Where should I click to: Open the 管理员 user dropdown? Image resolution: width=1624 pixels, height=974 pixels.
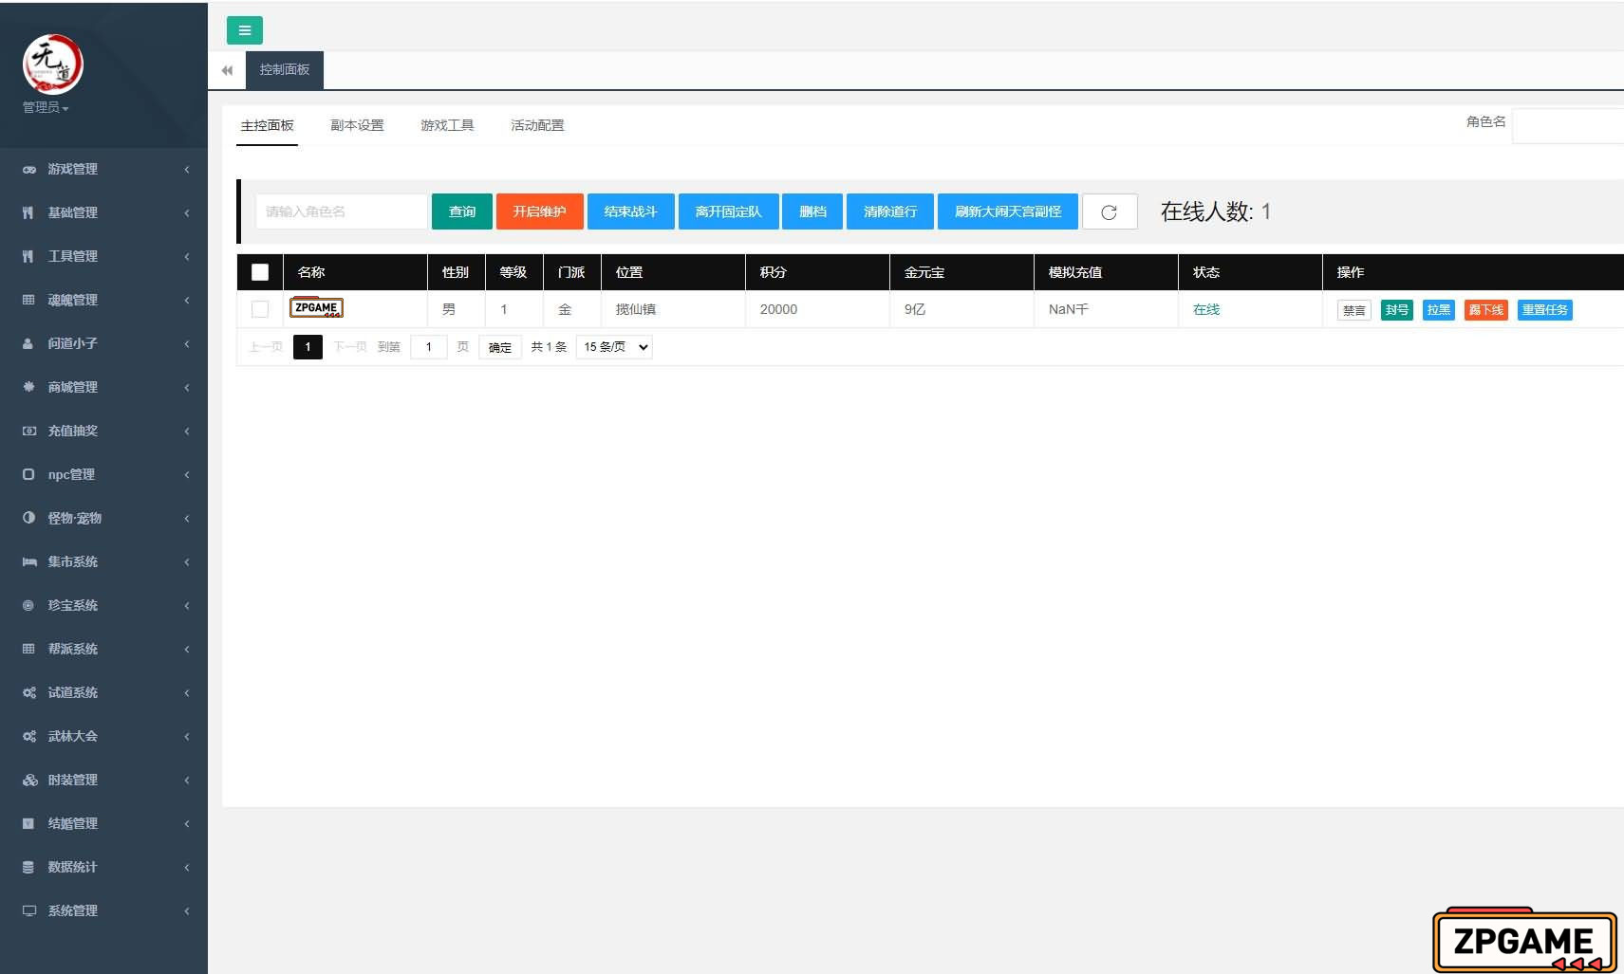coord(46,108)
